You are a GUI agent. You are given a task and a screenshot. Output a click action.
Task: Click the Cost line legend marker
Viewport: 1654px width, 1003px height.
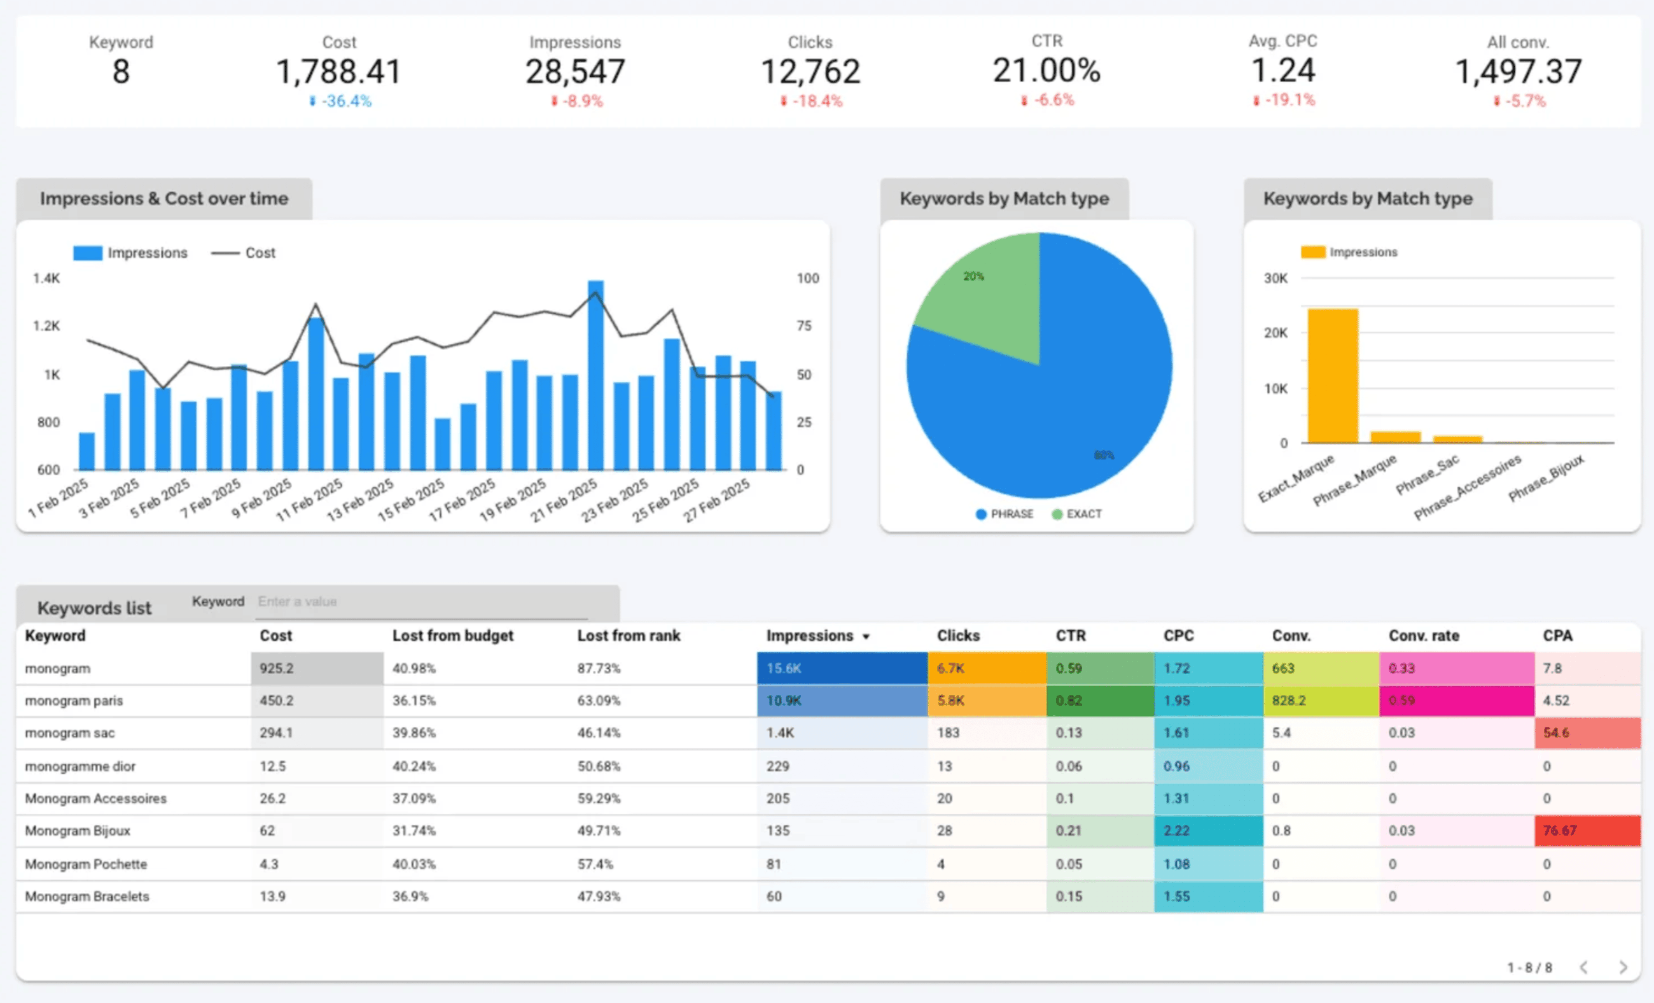point(225,253)
